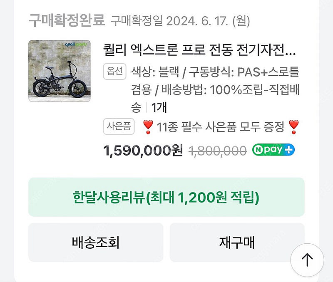Click the 11종 필수 사은품 모두 증정 text
Viewport: 333px width, 282px height.
pos(220,126)
